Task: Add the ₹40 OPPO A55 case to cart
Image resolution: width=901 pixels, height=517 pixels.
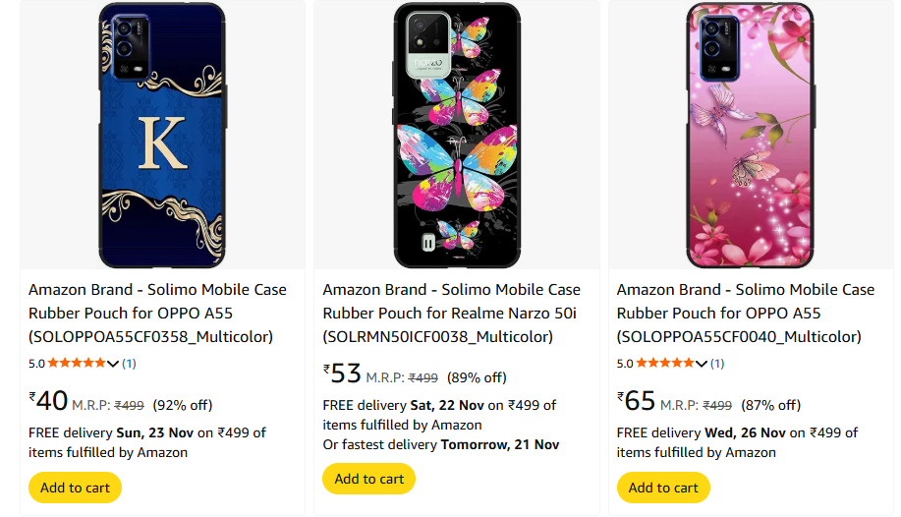Action: 75,488
